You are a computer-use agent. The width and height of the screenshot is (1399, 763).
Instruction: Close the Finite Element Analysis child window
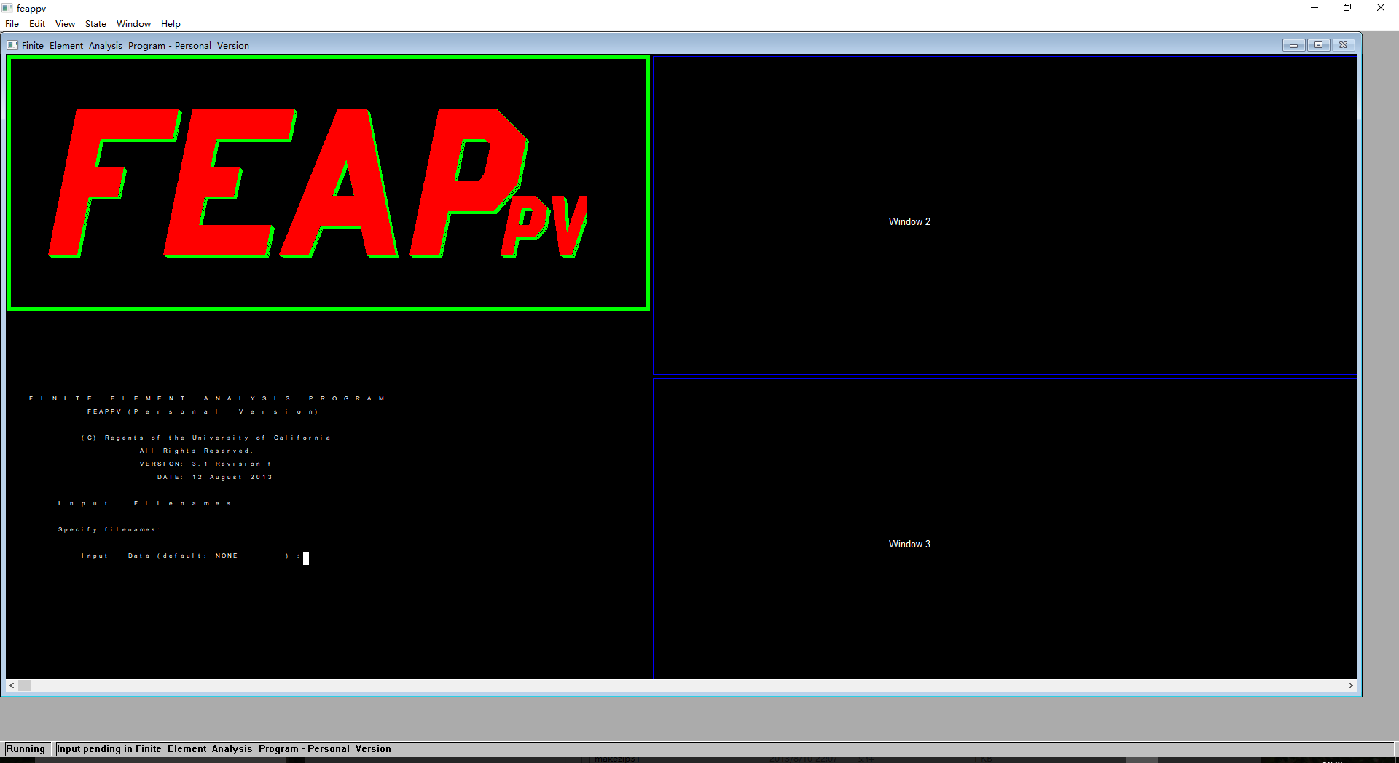coord(1344,45)
